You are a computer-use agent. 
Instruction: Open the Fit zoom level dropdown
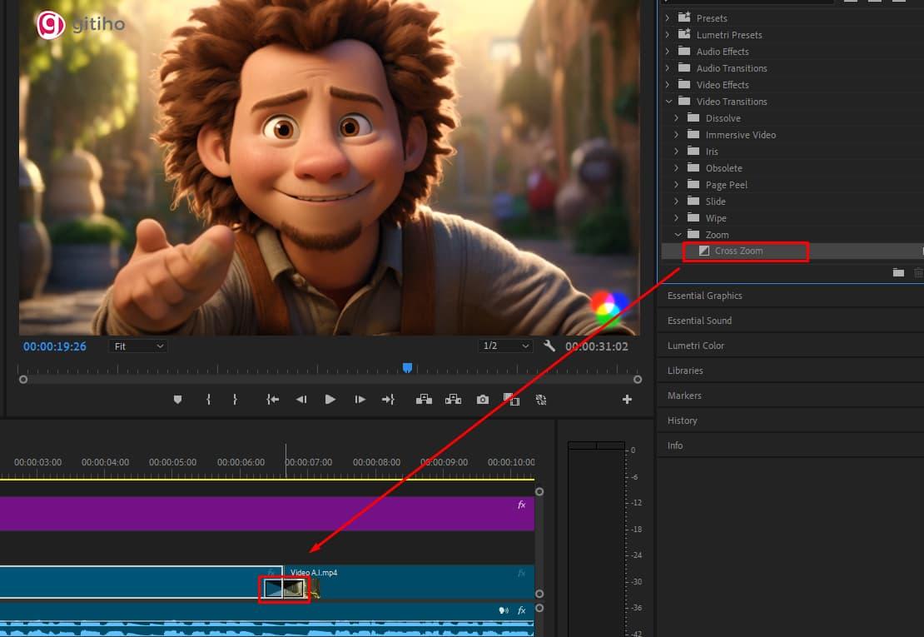(x=138, y=346)
